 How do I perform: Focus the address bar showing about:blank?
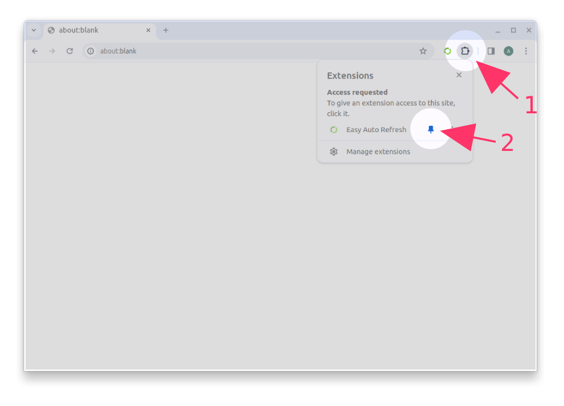256,51
